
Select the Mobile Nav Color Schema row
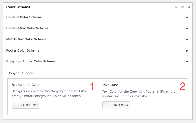[26, 39]
